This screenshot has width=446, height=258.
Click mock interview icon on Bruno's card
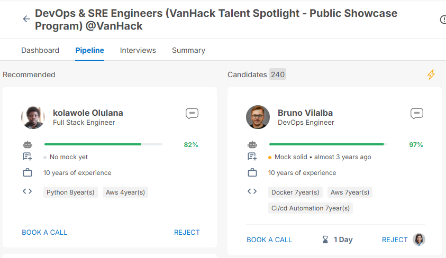tap(252, 157)
